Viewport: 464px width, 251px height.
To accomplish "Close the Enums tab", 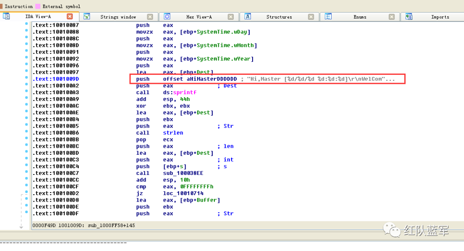I will [391, 17].
